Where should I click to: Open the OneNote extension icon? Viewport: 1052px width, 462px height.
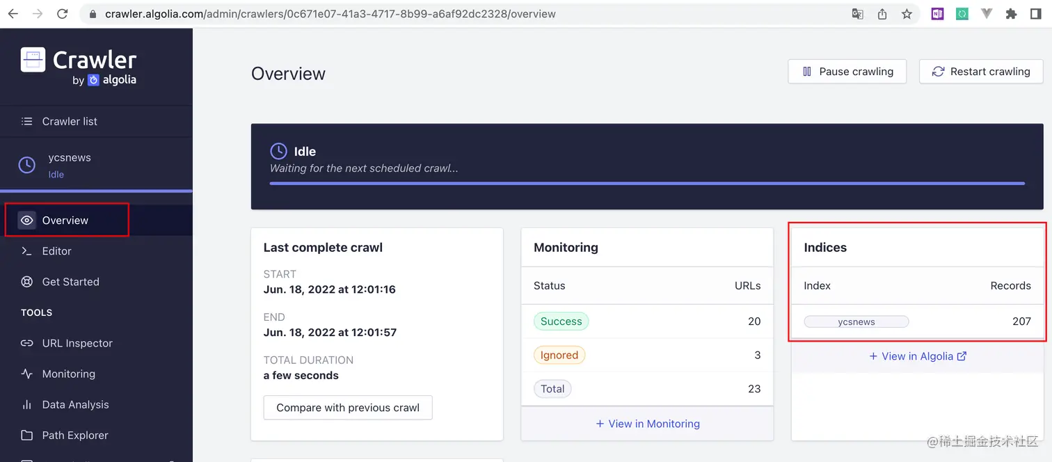pyautogui.click(x=937, y=14)
